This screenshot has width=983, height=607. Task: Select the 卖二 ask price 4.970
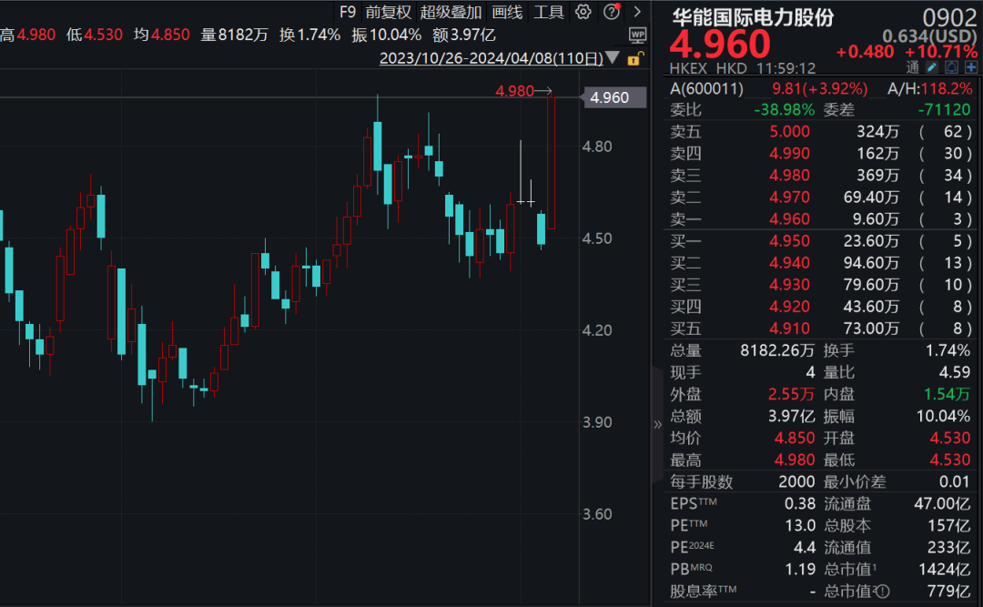[789, 197]
